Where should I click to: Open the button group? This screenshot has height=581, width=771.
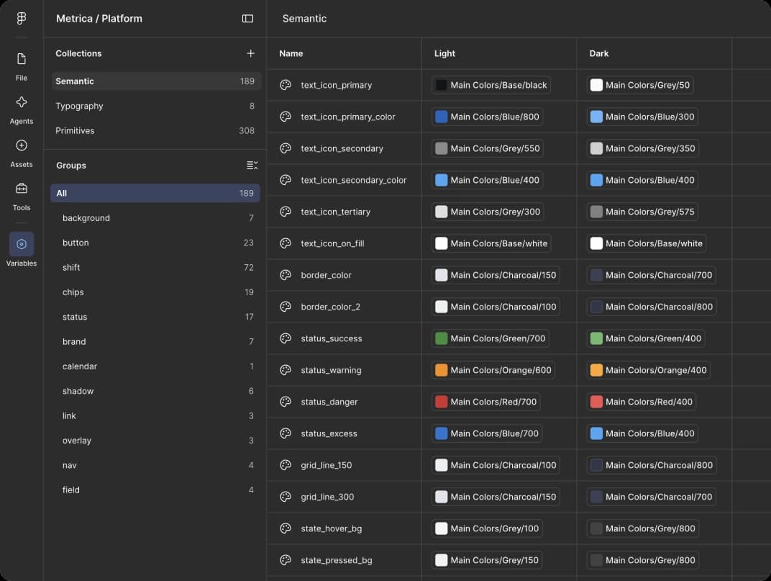tap(155, 243)
